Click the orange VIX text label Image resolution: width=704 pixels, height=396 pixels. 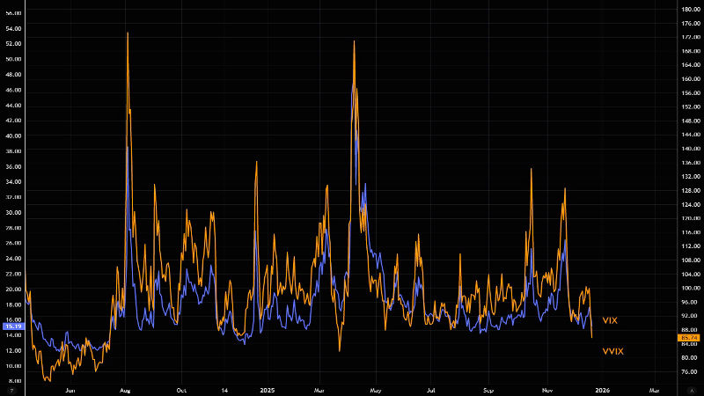(x=609, y=320)
